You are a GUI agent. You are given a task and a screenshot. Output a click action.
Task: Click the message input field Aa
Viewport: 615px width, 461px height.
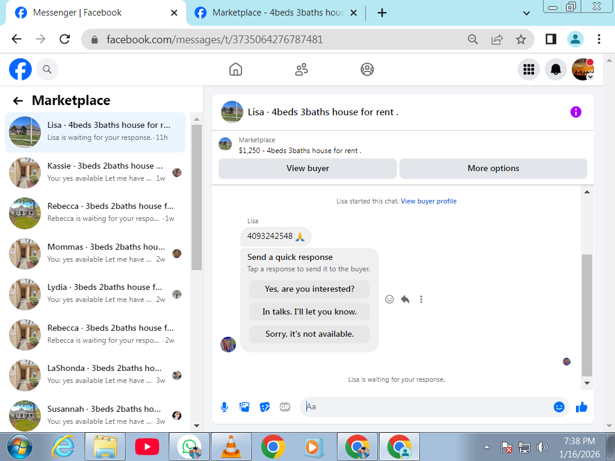pos(428,407)
